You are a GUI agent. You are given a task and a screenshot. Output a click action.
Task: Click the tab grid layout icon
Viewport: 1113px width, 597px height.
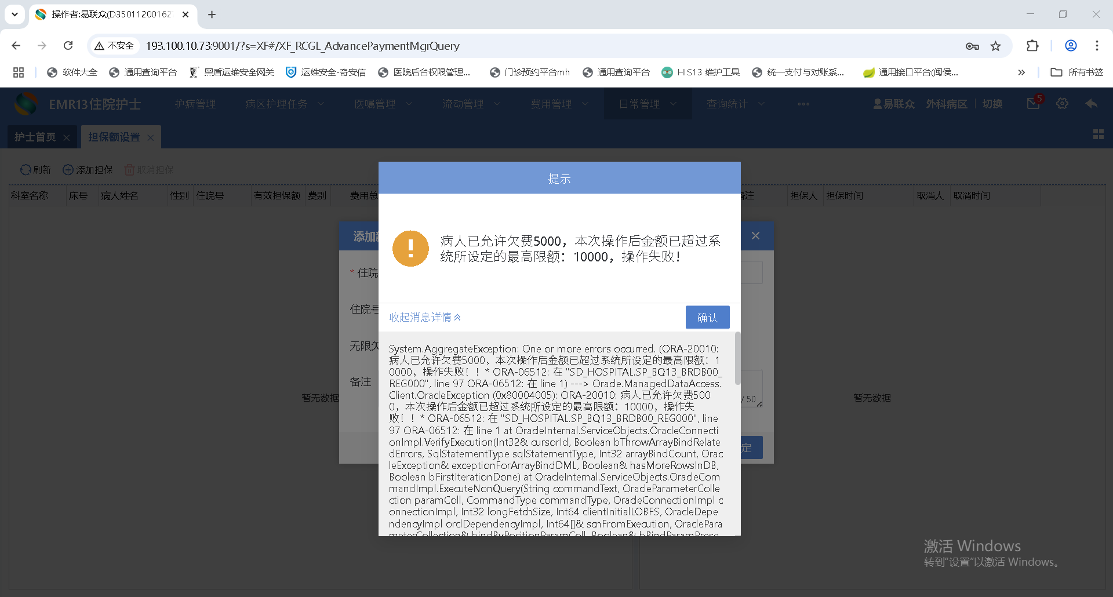(x=1099, y=134)
